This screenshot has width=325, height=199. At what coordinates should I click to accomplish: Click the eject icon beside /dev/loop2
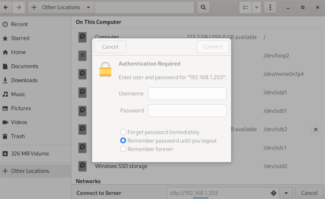point(83,56)
